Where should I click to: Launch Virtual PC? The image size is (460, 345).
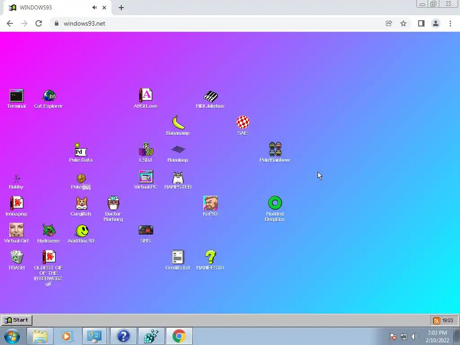[146, 180]
